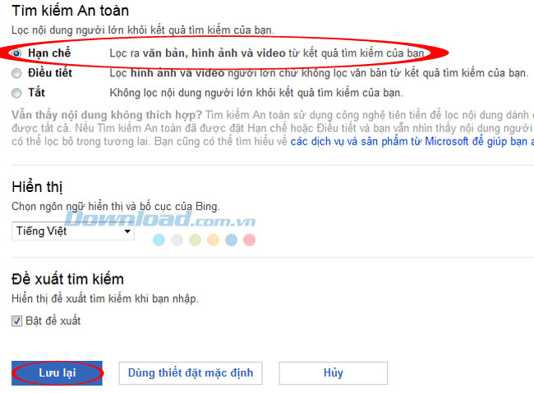The width and height of the screenshot is (534, 393).
Task: Click the 'Hạn chế' option label
Action: (x=49, y=53)
